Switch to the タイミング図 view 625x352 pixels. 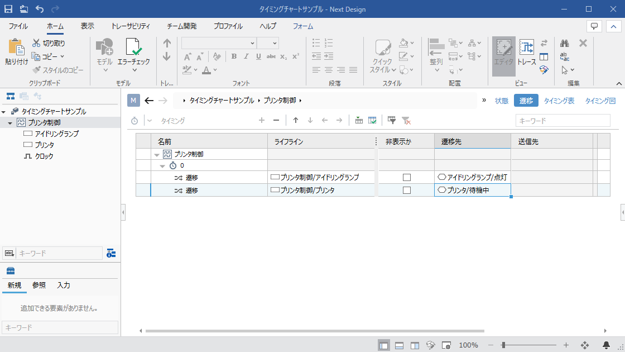(x=600, y=101)
